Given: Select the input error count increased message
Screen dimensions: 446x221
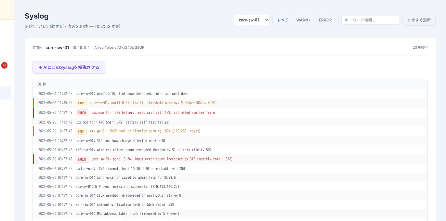Looking at the screenshot, I should (162, 159).
